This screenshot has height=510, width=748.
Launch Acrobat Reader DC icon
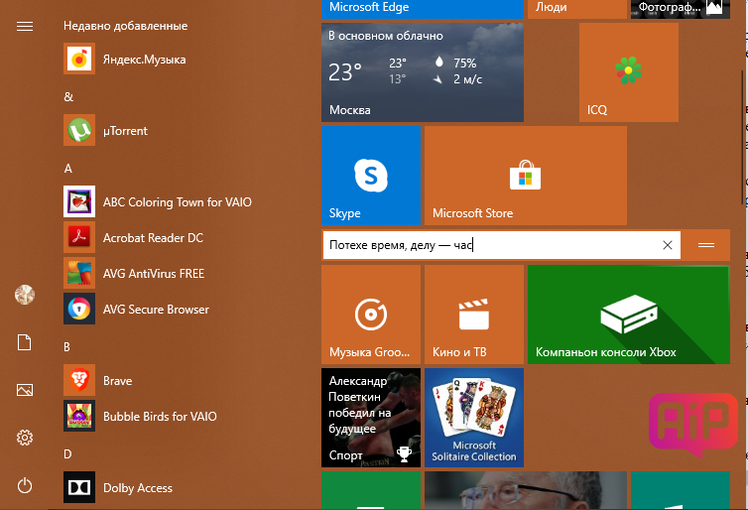click(79, 237)
